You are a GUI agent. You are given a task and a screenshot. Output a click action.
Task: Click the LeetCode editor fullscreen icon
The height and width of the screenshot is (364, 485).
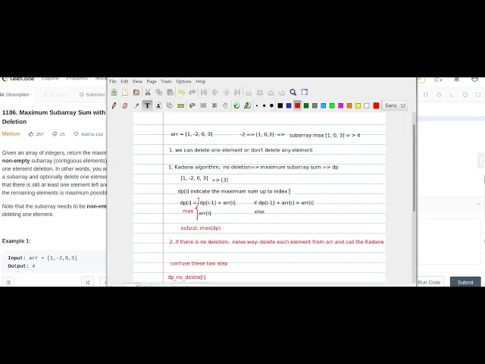click(x=478, y=95)
